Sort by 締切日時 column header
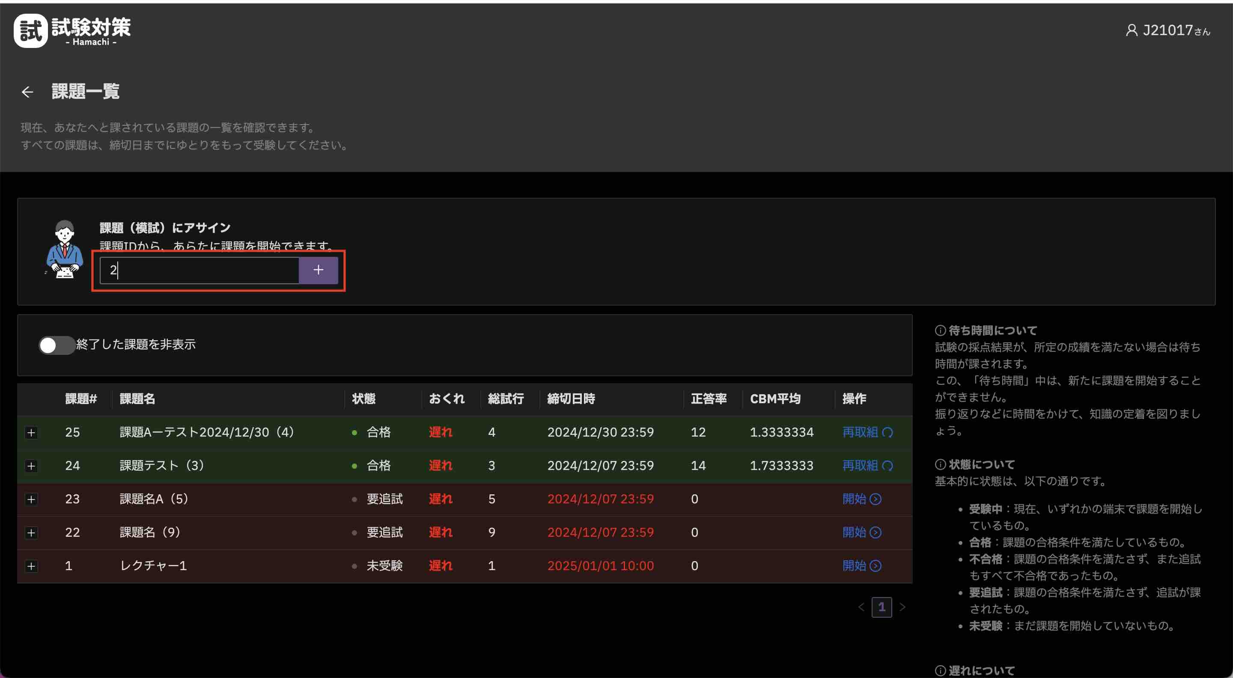The width and height of the screenshot is (1233, 678). coord(571,398)
